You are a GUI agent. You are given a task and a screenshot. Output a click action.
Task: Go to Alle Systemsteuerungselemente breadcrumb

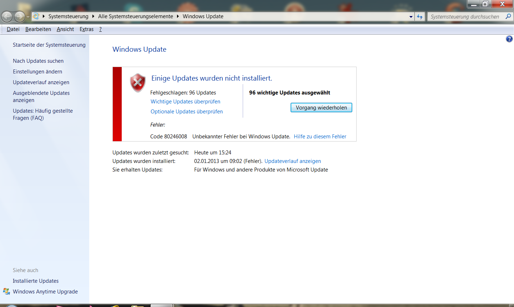coord(136,16)
